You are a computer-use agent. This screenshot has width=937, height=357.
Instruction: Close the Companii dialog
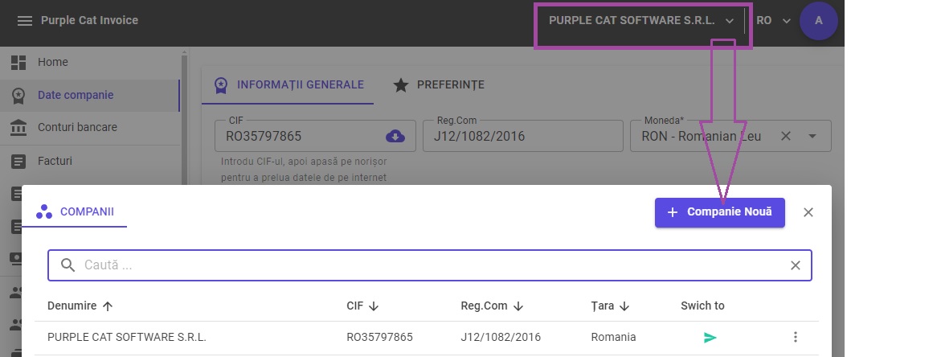click(808, 212)
